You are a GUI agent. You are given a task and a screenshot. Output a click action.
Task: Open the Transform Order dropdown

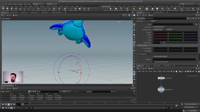(x=159, y=30)
